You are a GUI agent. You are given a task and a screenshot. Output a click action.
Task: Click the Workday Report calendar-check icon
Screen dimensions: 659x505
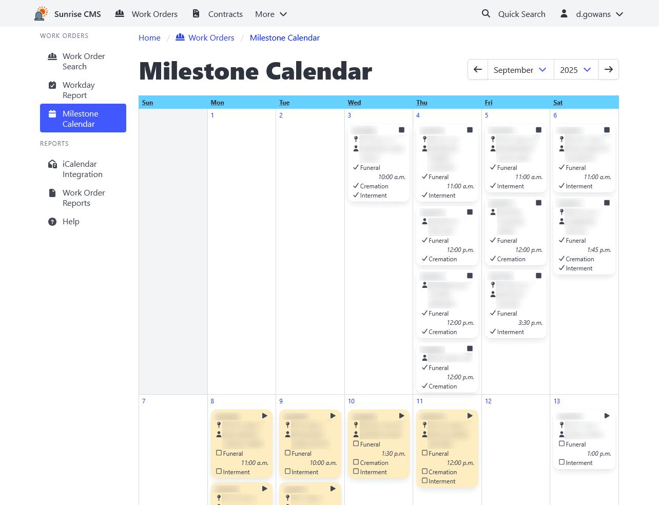click(x=52, y=85)
